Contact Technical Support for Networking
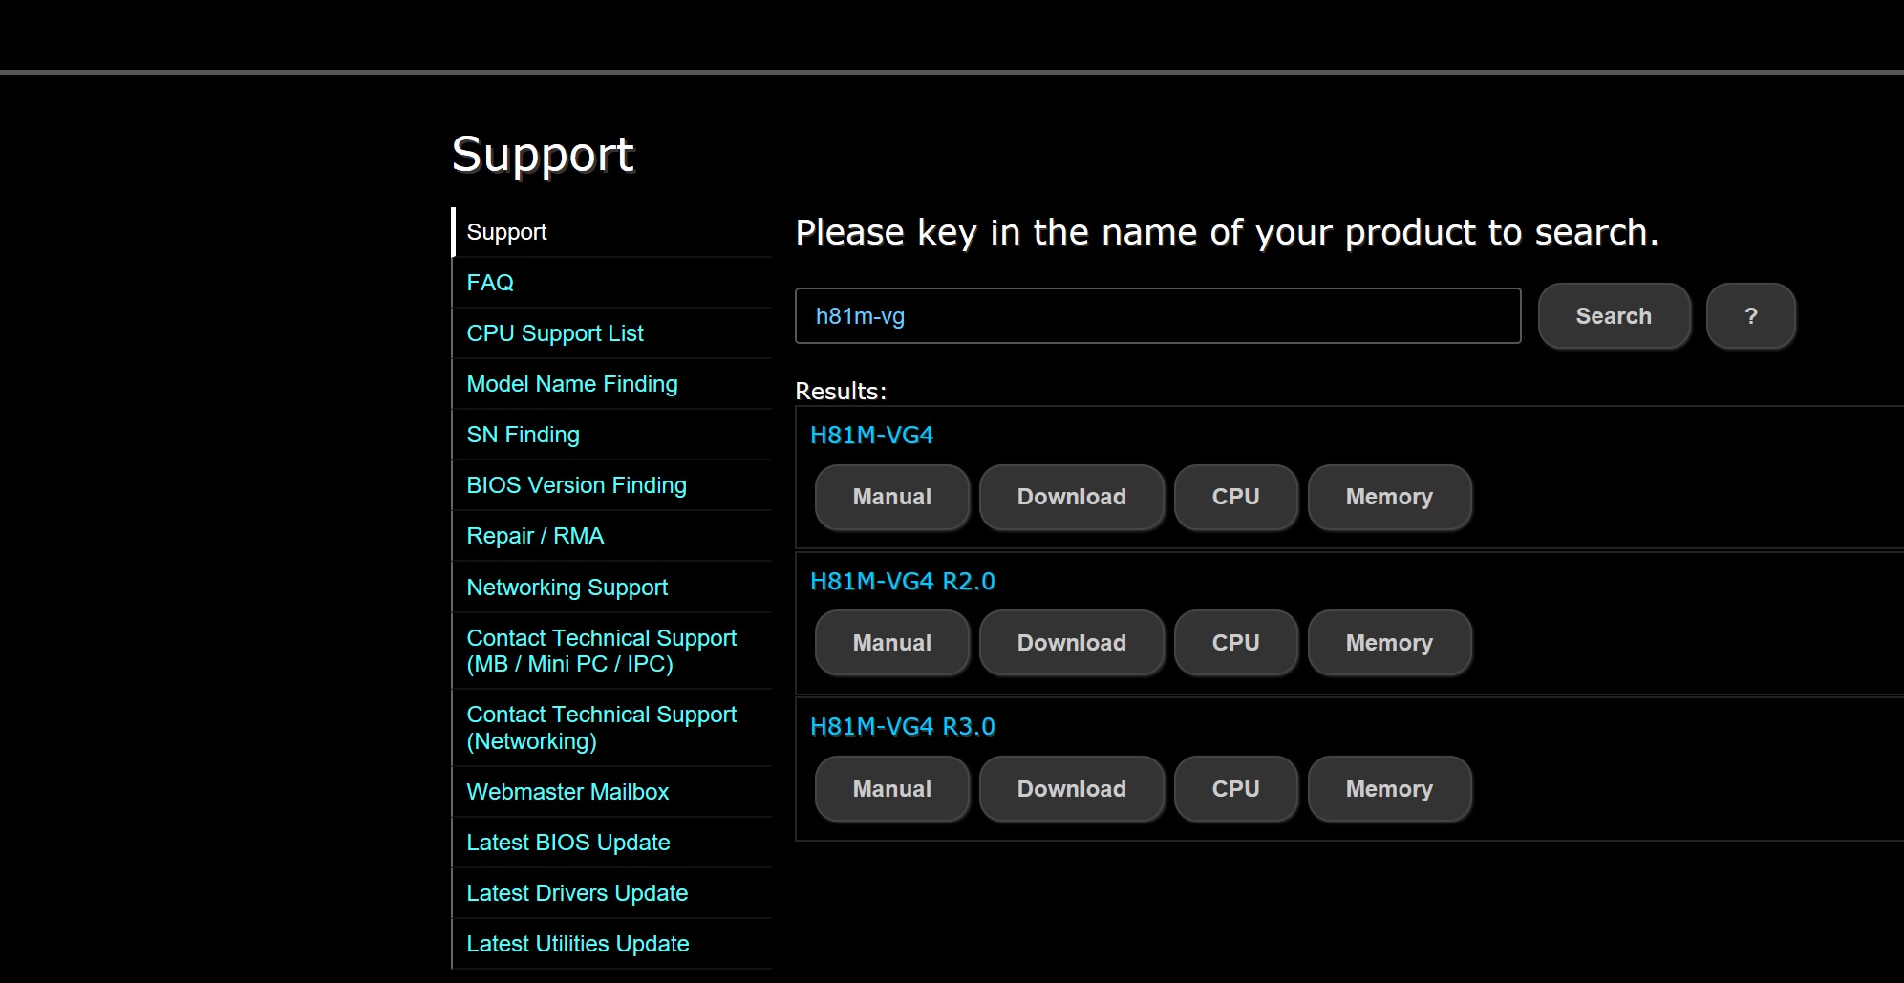Screen dimensions: 1904x983 pos(611,728)
